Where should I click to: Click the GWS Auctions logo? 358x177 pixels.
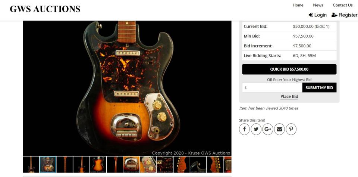(45, 9)
